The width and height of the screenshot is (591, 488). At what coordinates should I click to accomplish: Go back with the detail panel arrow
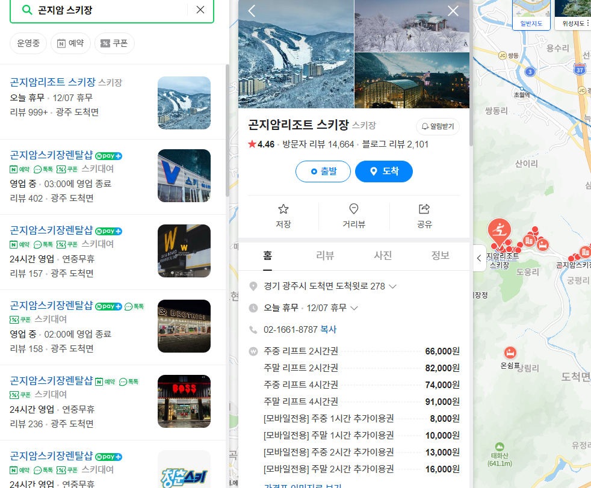252,11
